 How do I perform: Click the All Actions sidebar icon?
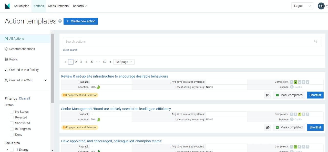[6, 39]
